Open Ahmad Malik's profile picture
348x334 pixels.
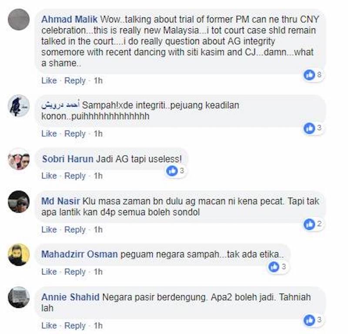click(x=19, y=19)
